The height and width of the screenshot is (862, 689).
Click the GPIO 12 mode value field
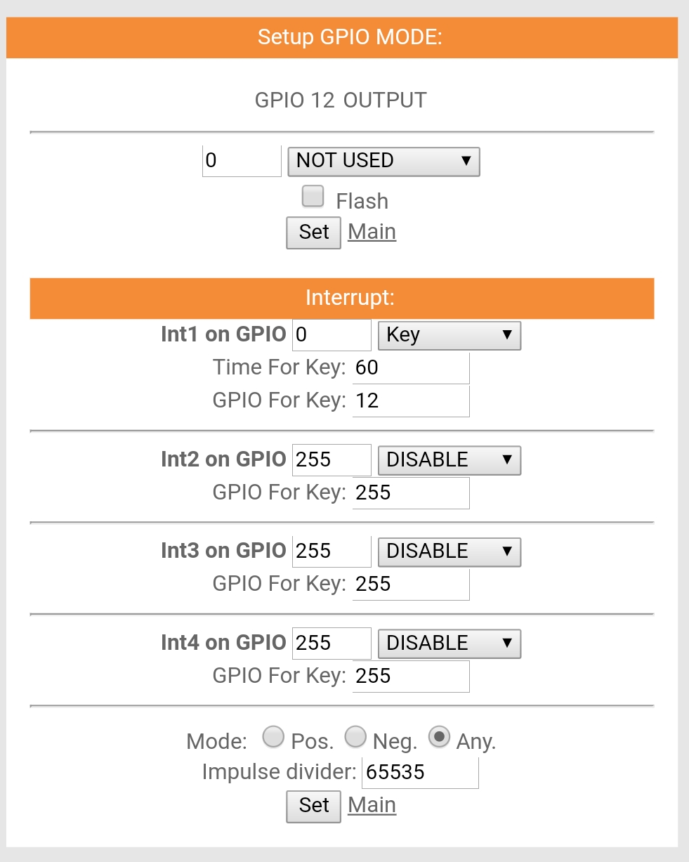click(242, 161)
